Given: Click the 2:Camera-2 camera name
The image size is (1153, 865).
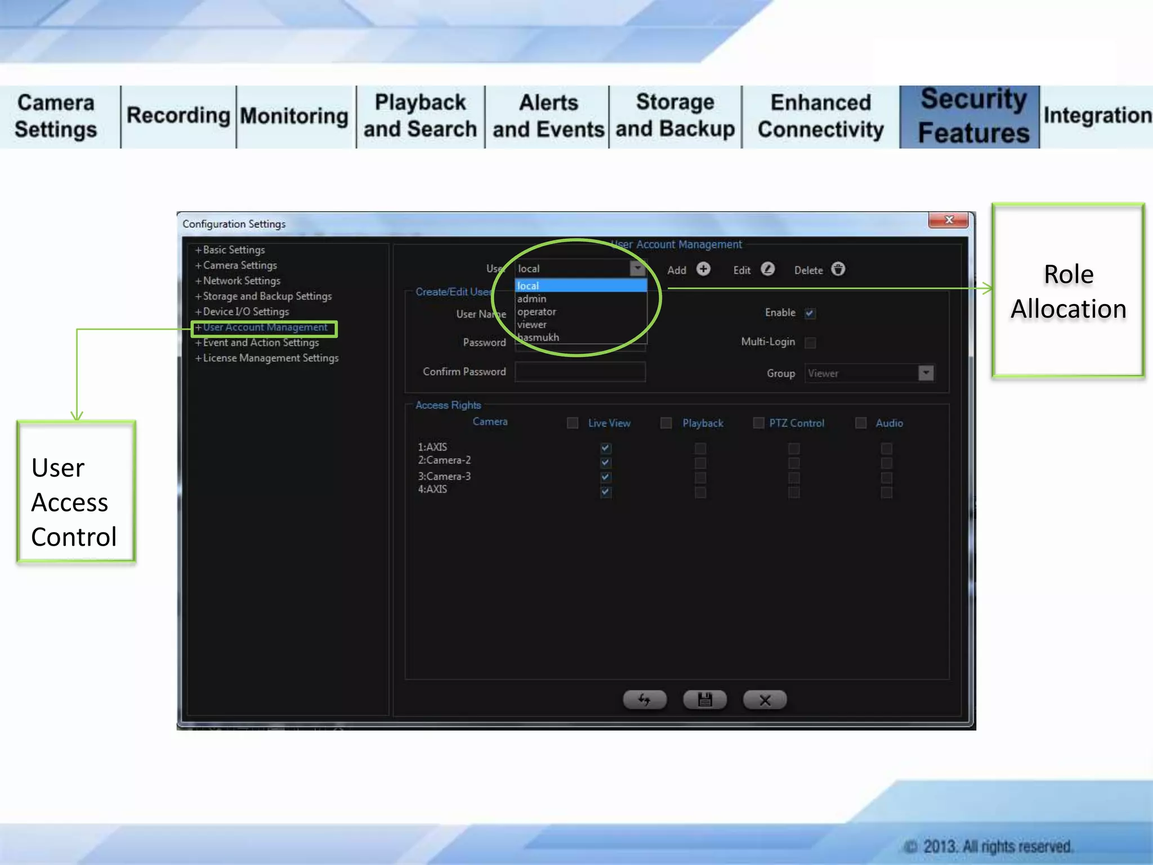Looking at the screenshot, I should coord(444,461).
